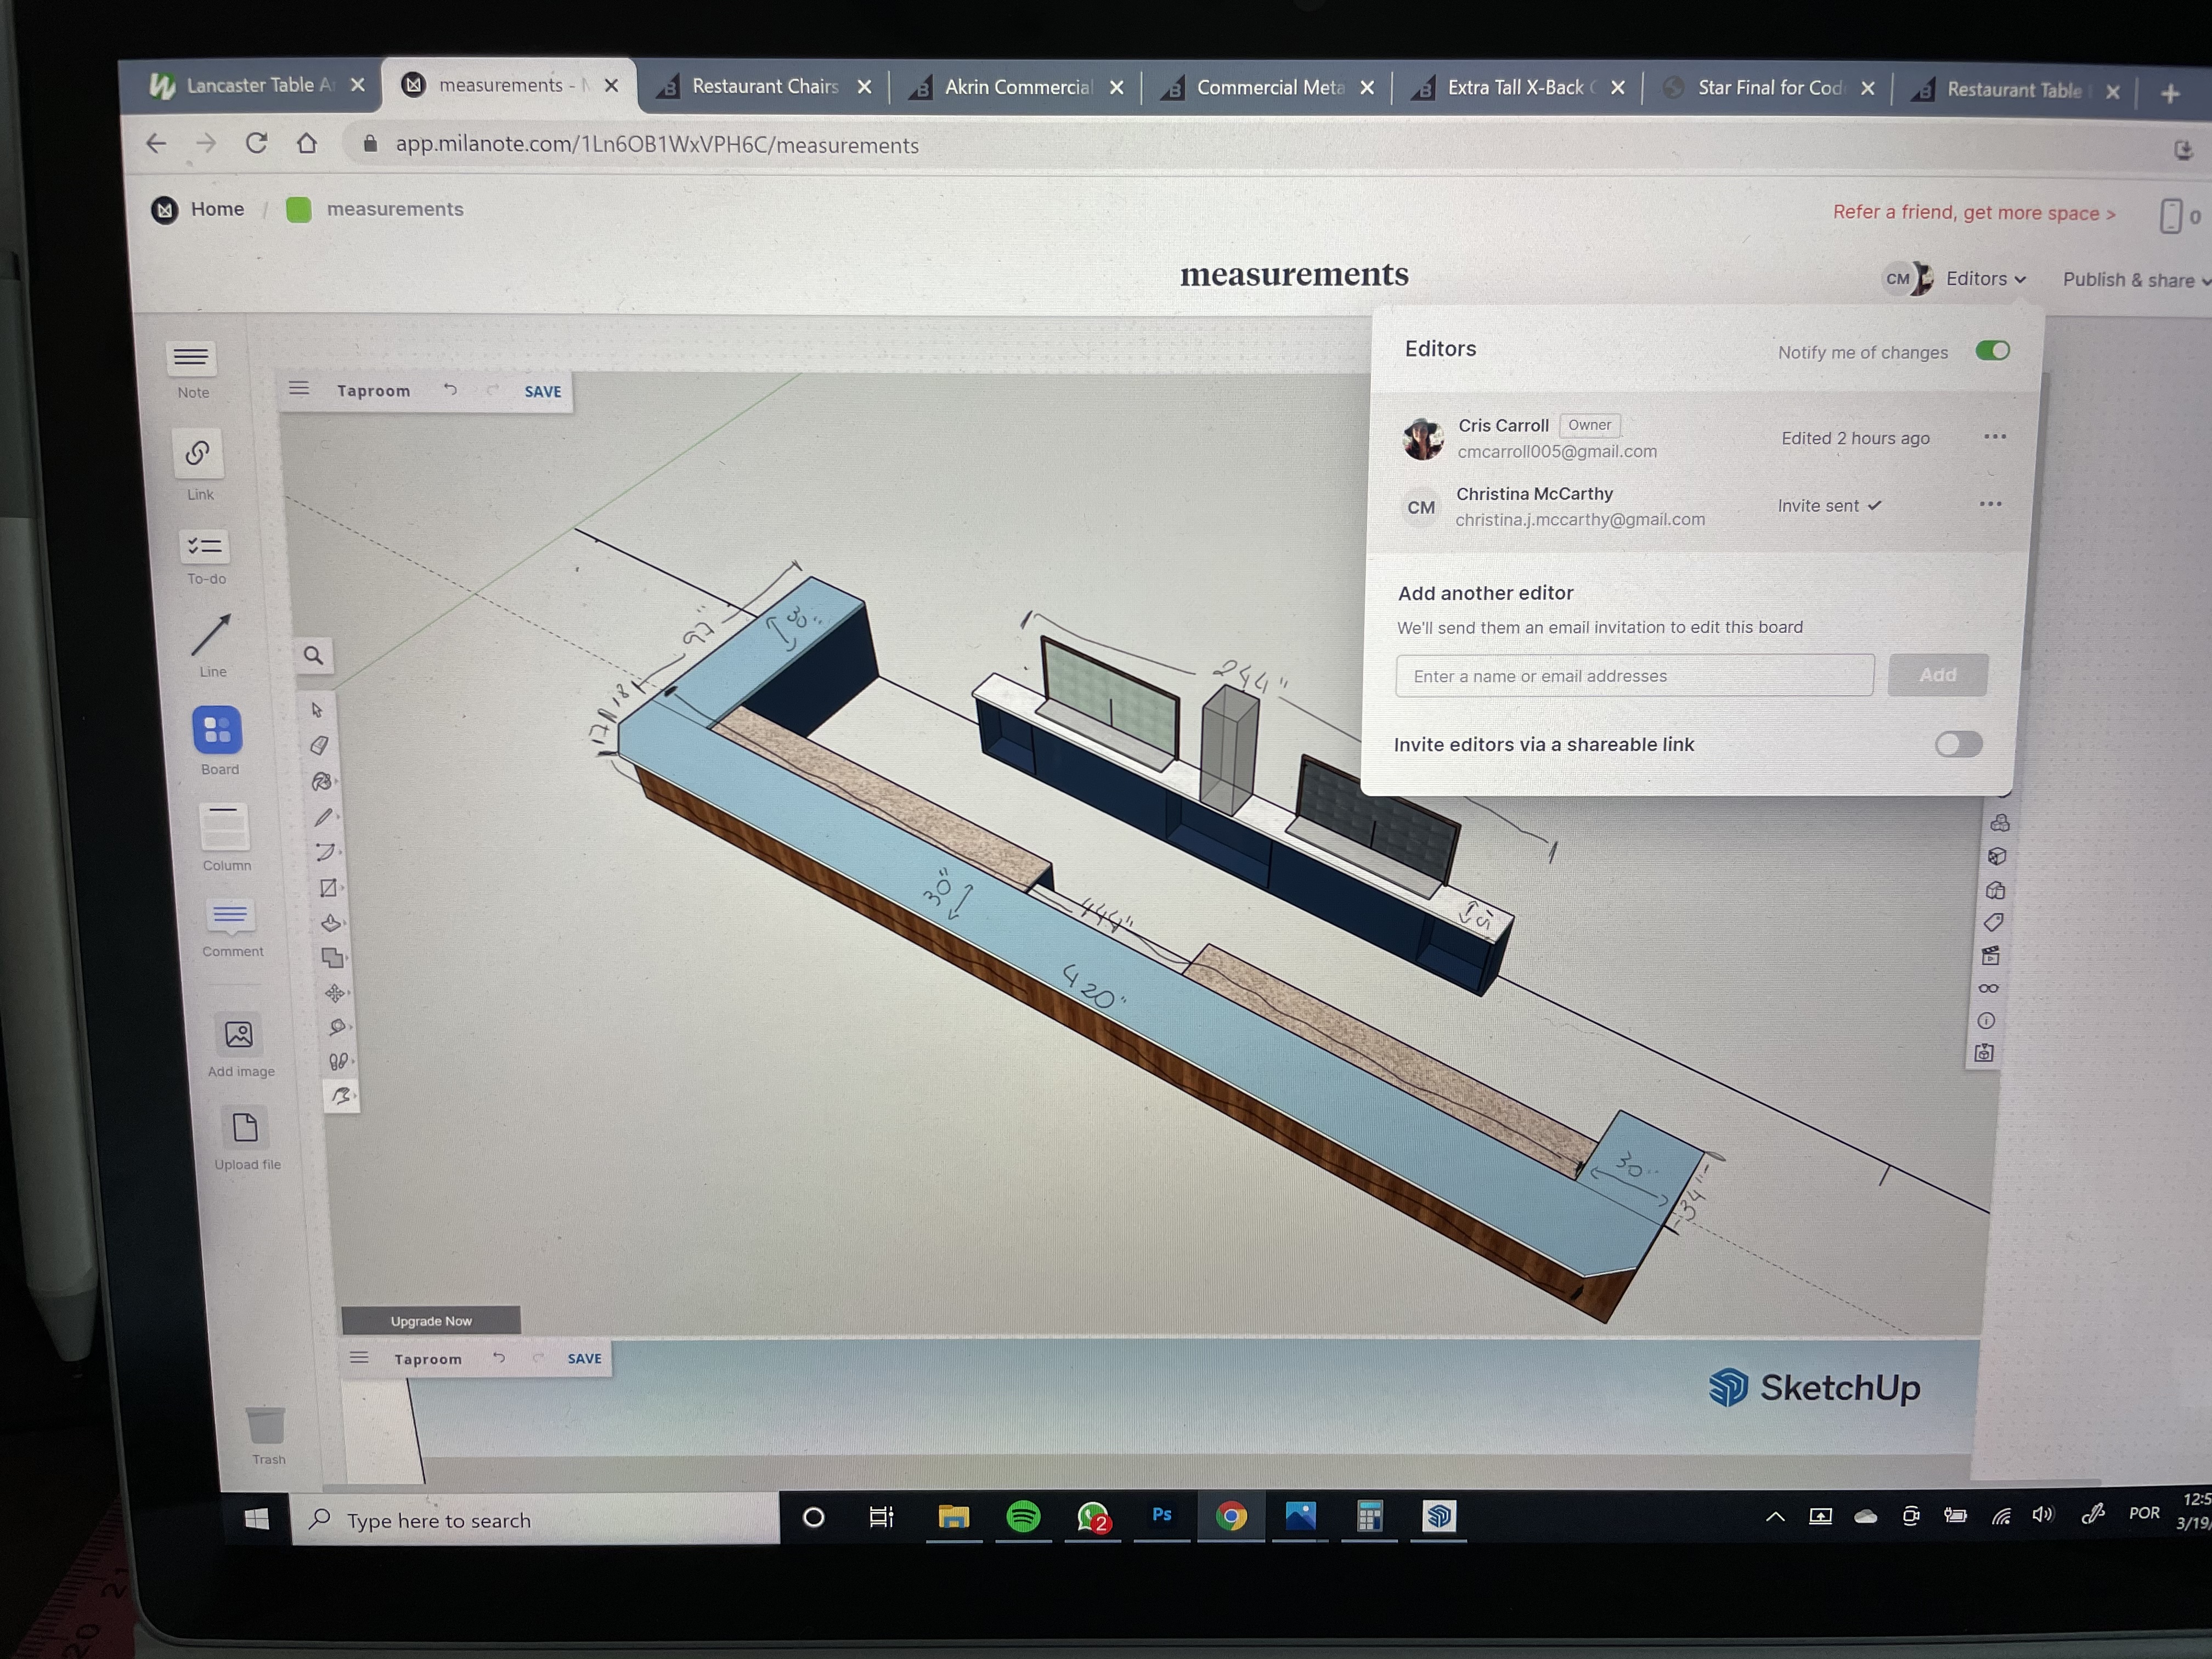The image size is (2212, 1659).
Task: Open Refer a friend link
Action: [1974, 213]
